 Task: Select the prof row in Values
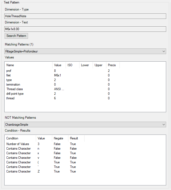9,71
